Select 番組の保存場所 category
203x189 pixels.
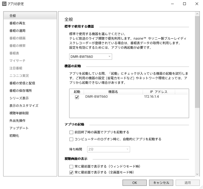pyautogui.click(x=20, y=91)
